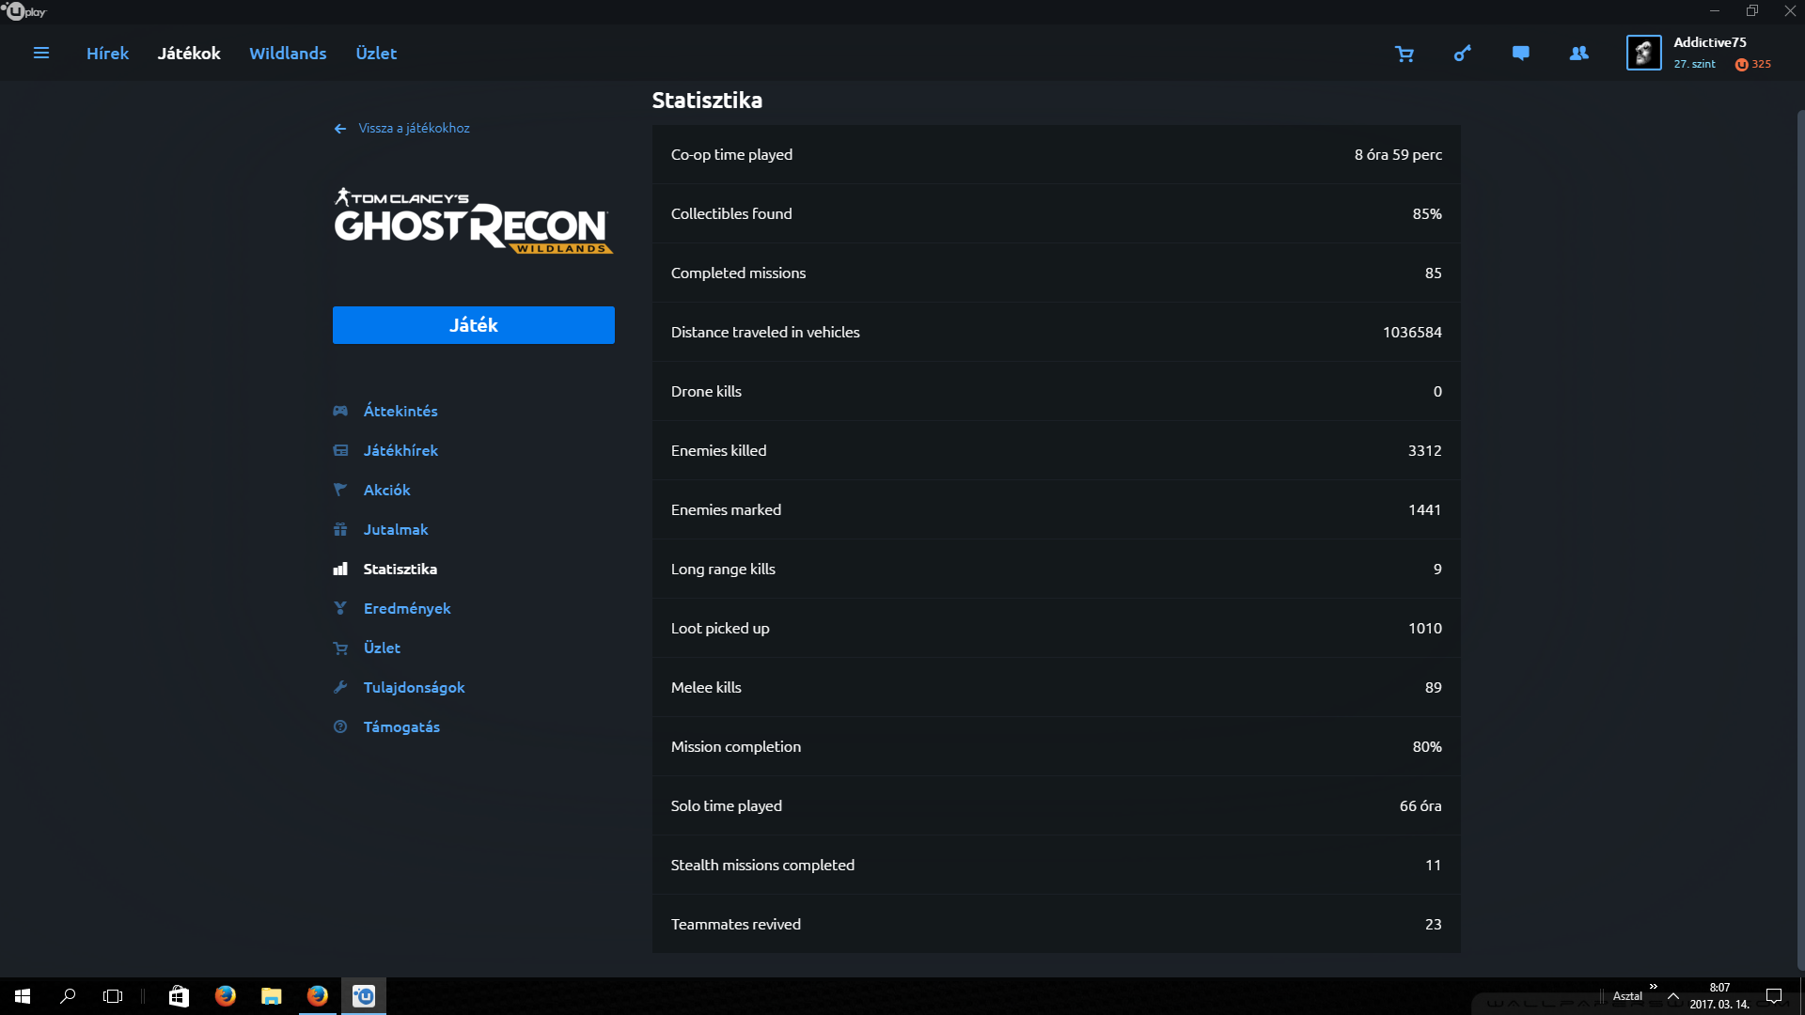Image resolution: width=1805 pixels, height=1015 pixels.
Task: Open the shopping cart icon in header
Action: [x=1405, y=54]
